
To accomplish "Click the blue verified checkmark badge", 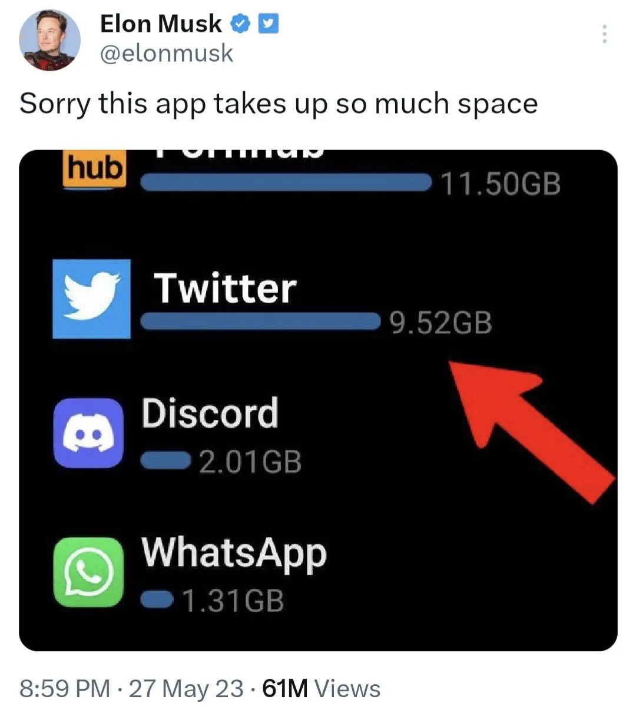I will click(x=241, y=24).
